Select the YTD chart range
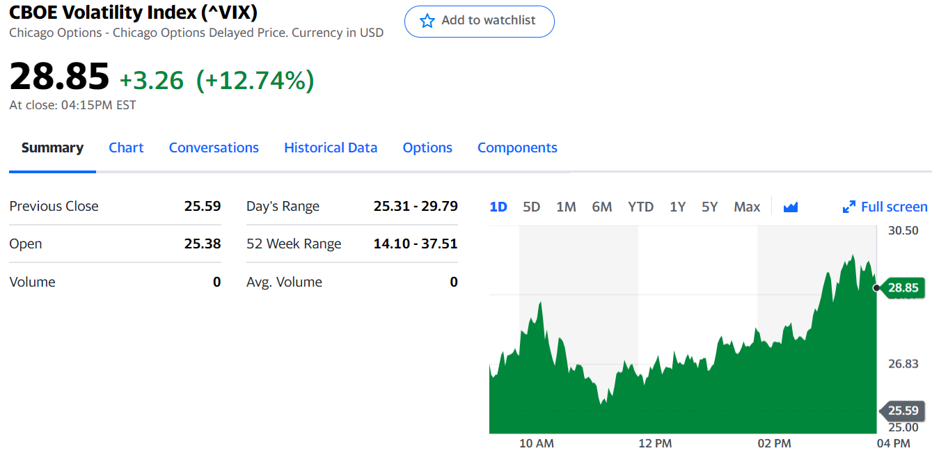The image size is (932, 453). coord(640,207)
